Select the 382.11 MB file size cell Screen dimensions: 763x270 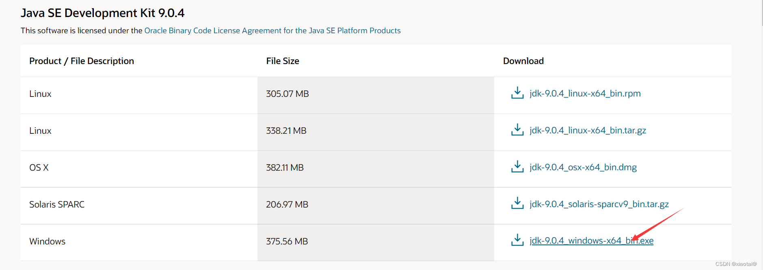376,169
